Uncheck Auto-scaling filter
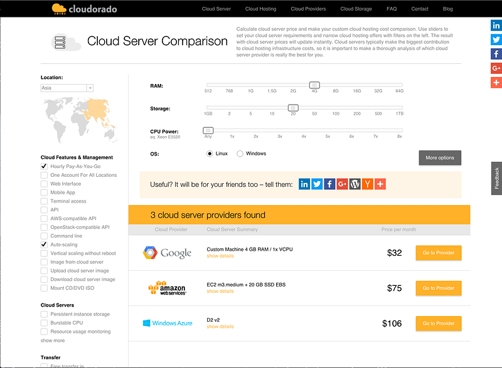The height and width of the screenshot is (368, 502). [x=44, y=244]
